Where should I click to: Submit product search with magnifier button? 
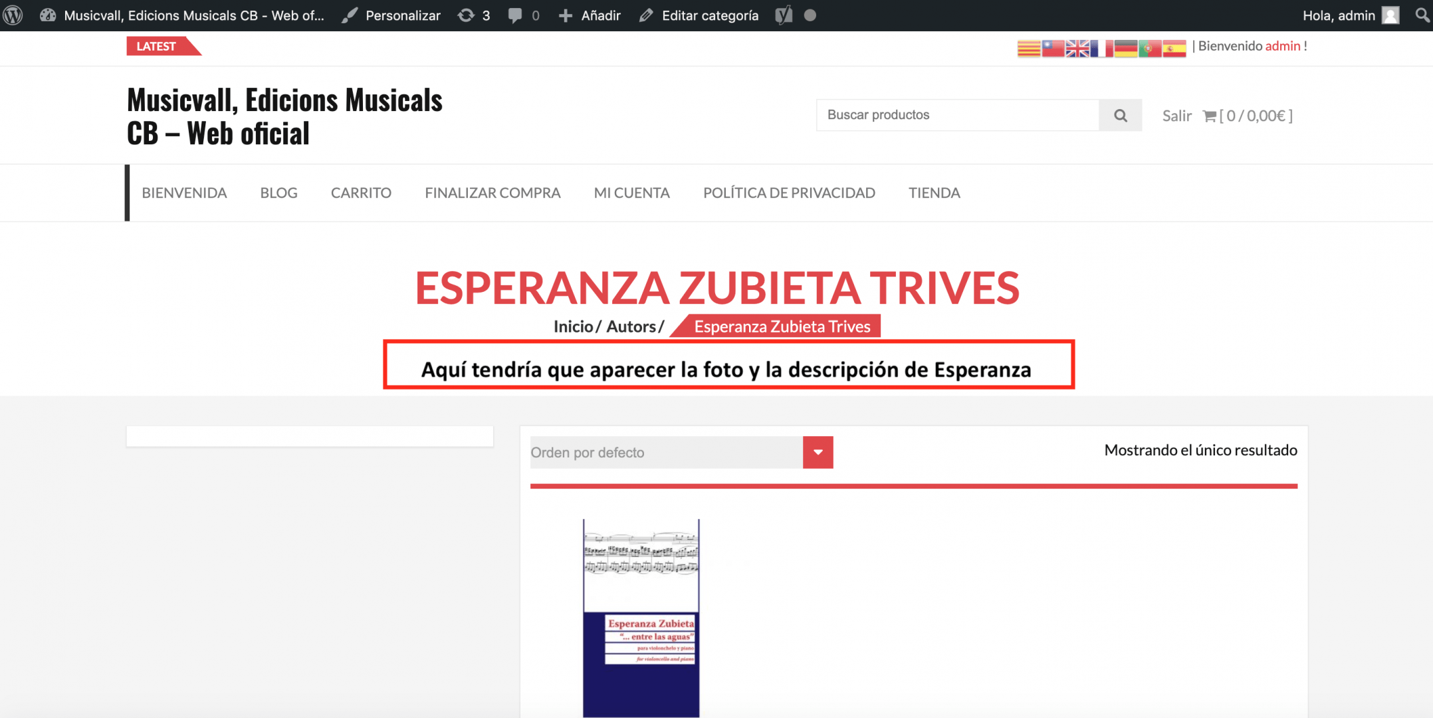point(1121,115)
